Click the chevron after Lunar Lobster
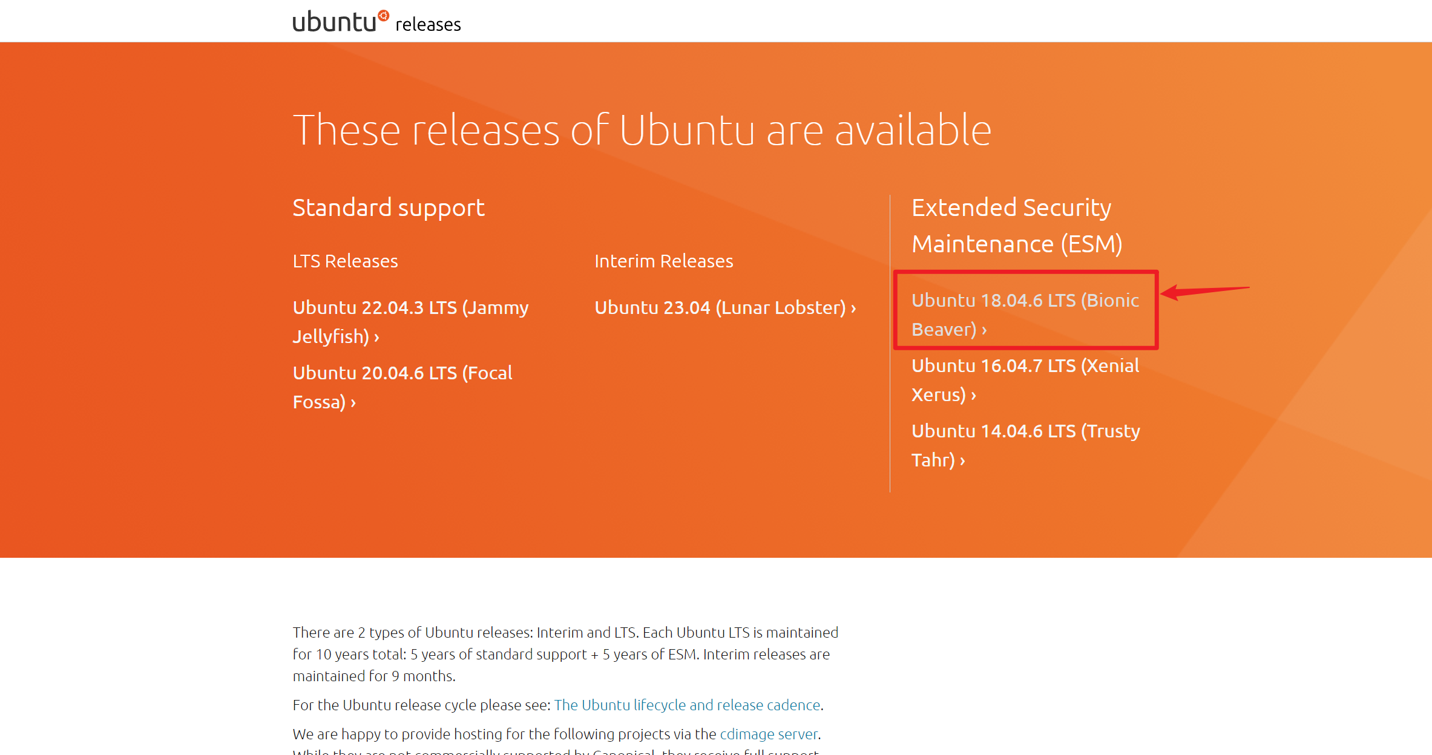1432x755 pixels. [852, 308]
